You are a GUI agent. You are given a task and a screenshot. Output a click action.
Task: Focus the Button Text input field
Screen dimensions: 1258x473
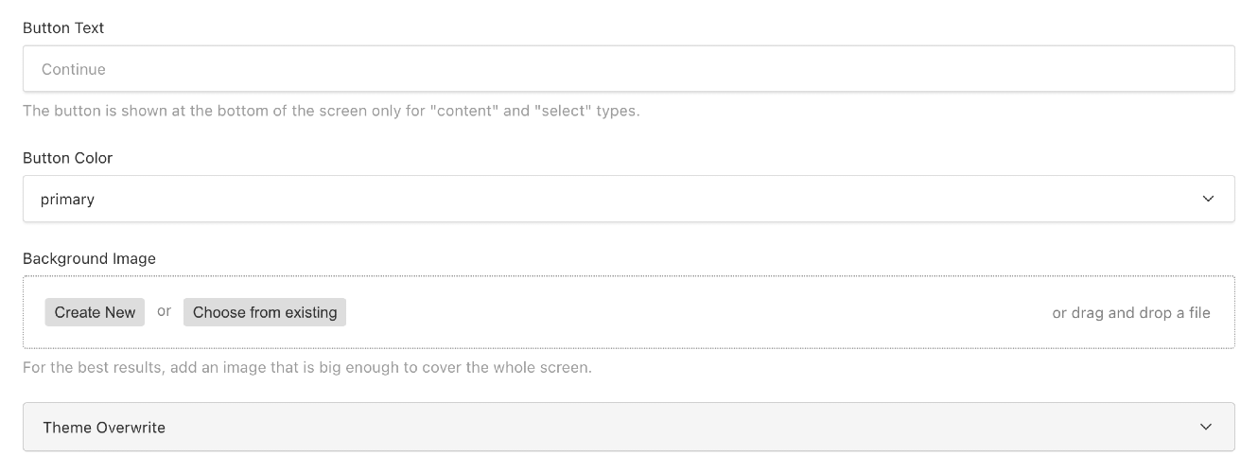point(628,69)
